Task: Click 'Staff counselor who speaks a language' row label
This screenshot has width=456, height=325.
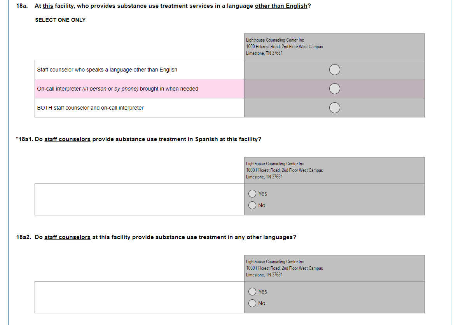Action: [x=107, y=70]
